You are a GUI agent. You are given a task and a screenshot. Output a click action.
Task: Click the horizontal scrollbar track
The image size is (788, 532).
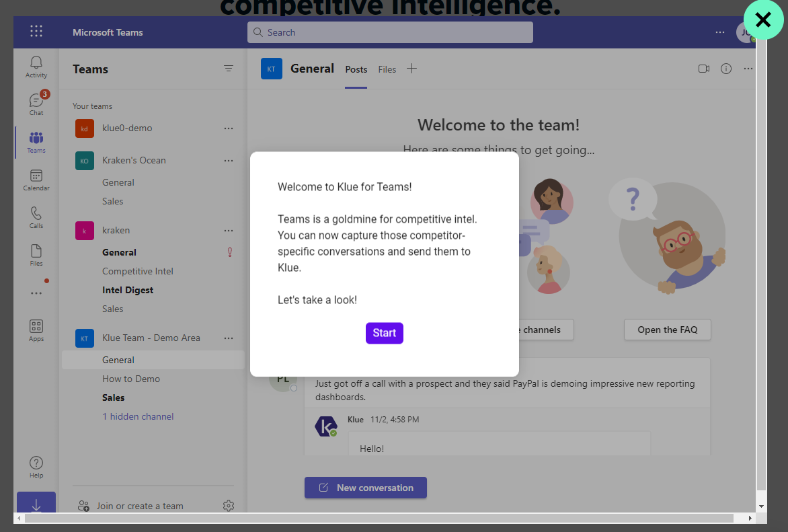tap(379, 518)
